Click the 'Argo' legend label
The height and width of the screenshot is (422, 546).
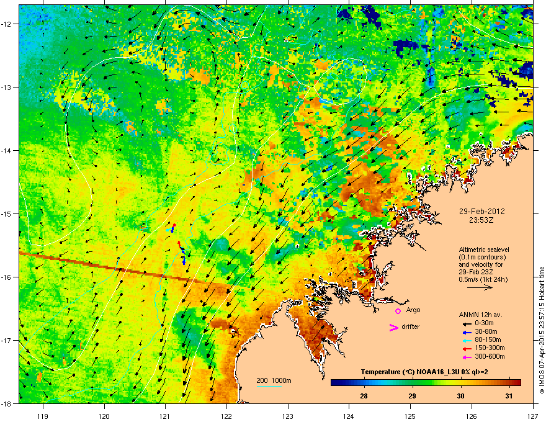coord(413,310)
